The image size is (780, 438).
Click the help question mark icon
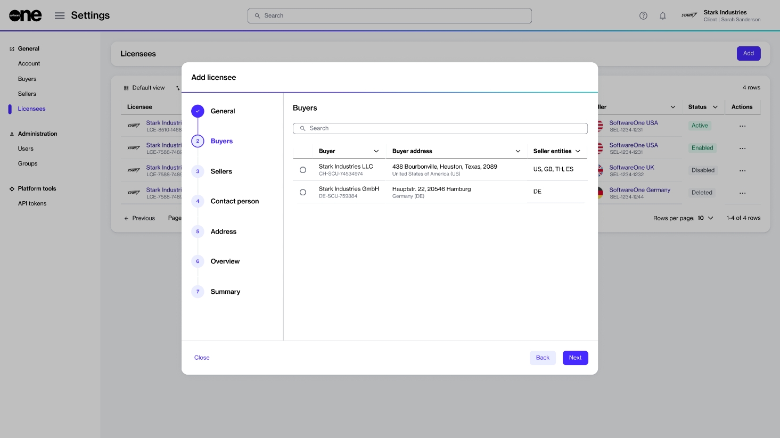[x=643, y=15]
